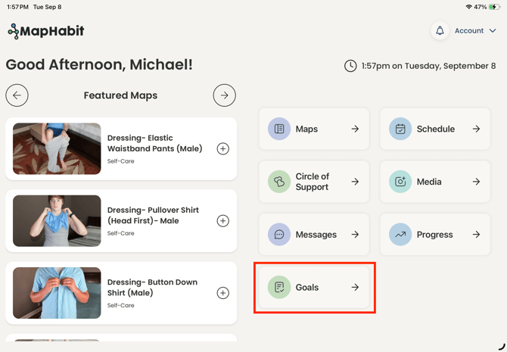507x352 pixels.
Task: Select Elastic Waistband Pants thumbnail
Action: click(57, 149)
